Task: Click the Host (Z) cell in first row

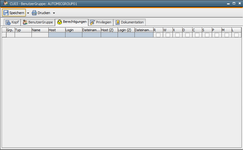Action: tap(109, 35)
